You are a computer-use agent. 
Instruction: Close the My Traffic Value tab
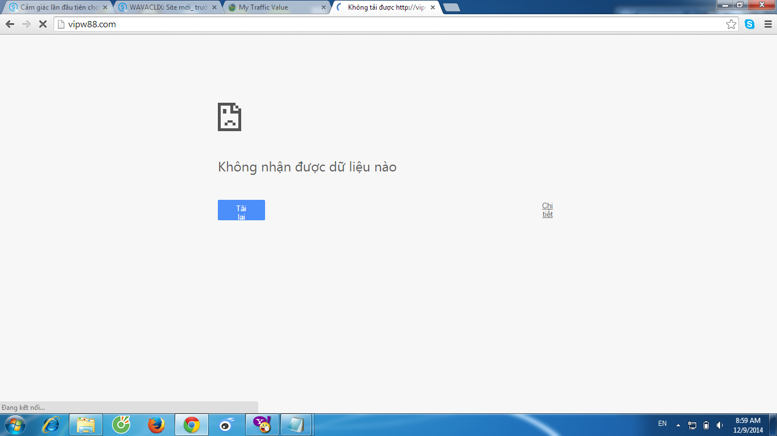[323, 7]
